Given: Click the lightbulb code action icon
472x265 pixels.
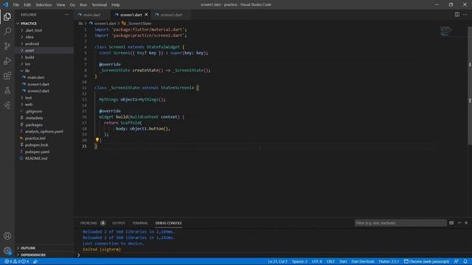Looking at the screenshot, I should pos(97,140).
